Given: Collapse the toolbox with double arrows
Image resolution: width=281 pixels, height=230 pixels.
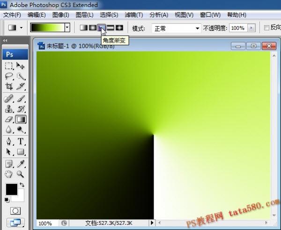Looking at the screenshot, I should [5, 41].
